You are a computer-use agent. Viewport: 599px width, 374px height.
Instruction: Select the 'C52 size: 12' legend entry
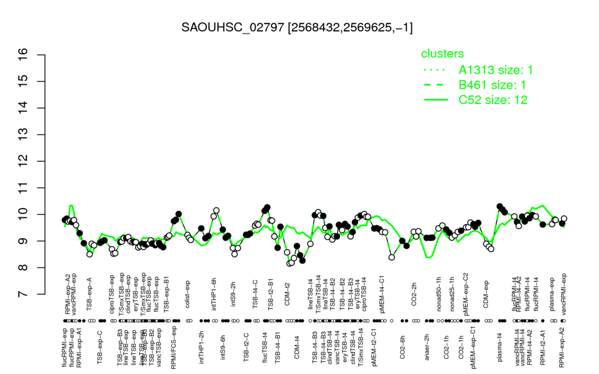[x=493, y=100]
